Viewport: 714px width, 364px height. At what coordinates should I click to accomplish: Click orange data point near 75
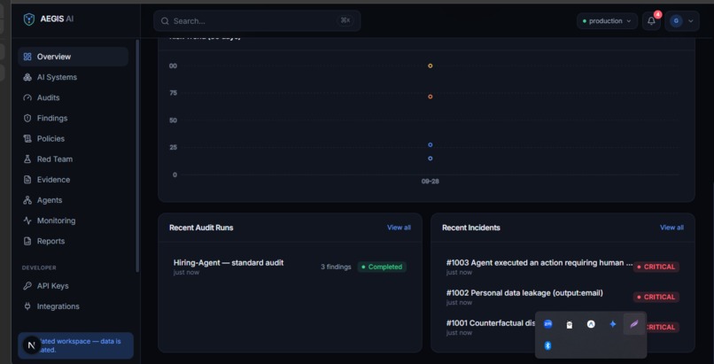pos(430,97)
